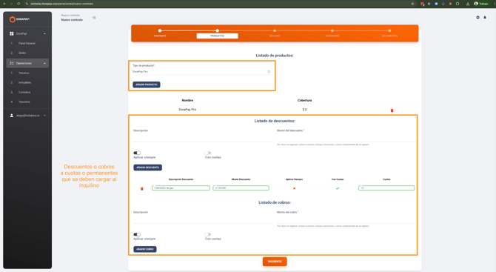Edit the discount amount field in table row
The height and width of the screenshot is (272, 496).
[241, 188]
